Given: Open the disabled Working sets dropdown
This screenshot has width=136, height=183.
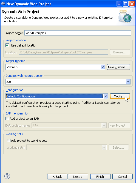Looking at the screenshot, I should pos(104,148).
